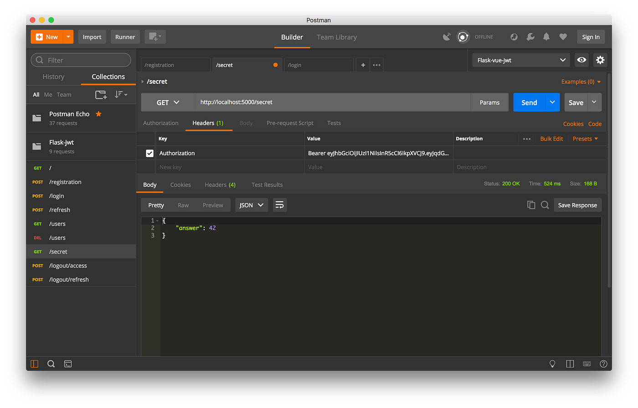Open the new window plus icon in toolbar

[x=155, y=37]
